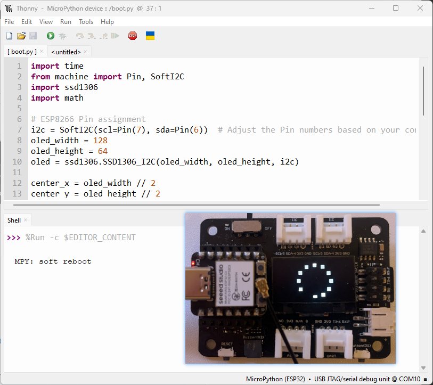Viewport: 433px width, 385px height.
Task: Click the New file toolbar icon
Action: tap(10, 36)
